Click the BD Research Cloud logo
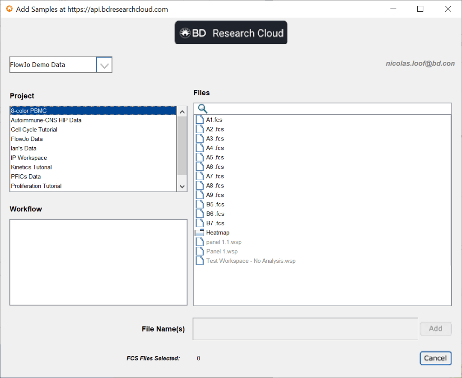 (x=231, y=32)
